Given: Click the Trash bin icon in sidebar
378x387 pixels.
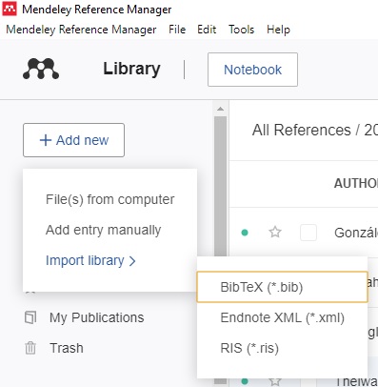Looking at the screenshot, I should 30,348.
